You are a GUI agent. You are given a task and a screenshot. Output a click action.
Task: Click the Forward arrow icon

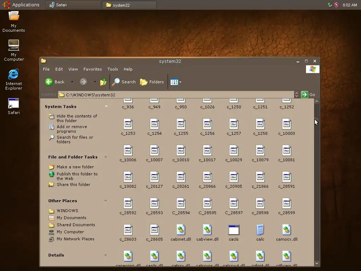pos(83,82)
